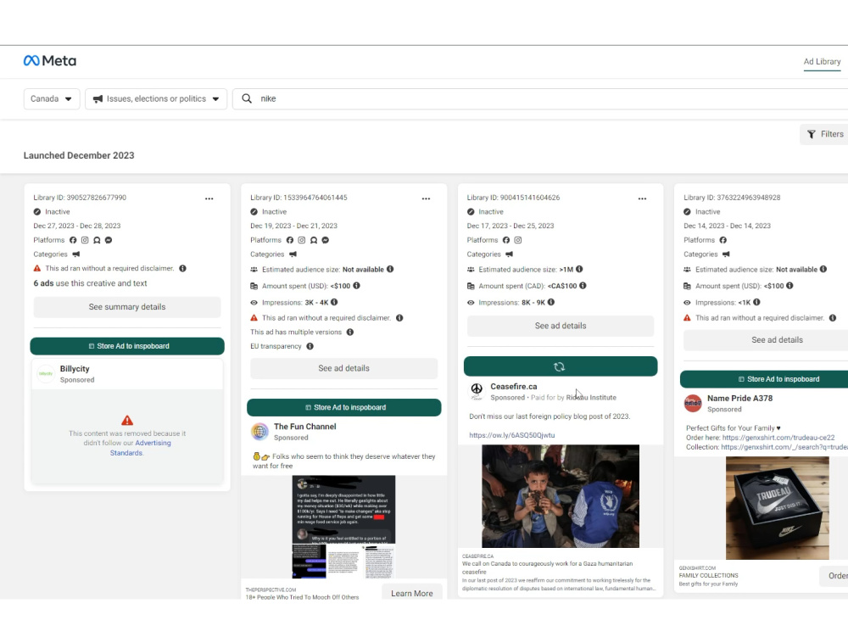Open the Trudeau shirt box ad image
848x637 pixels.
click(777, 508)
